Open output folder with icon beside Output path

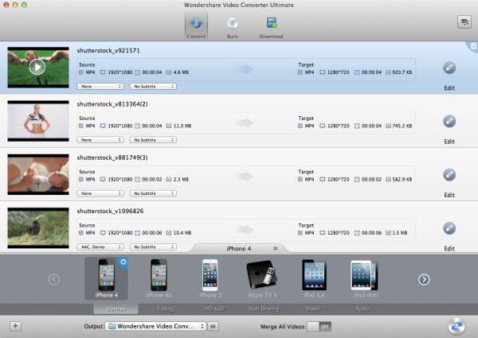tap(213, 326)
